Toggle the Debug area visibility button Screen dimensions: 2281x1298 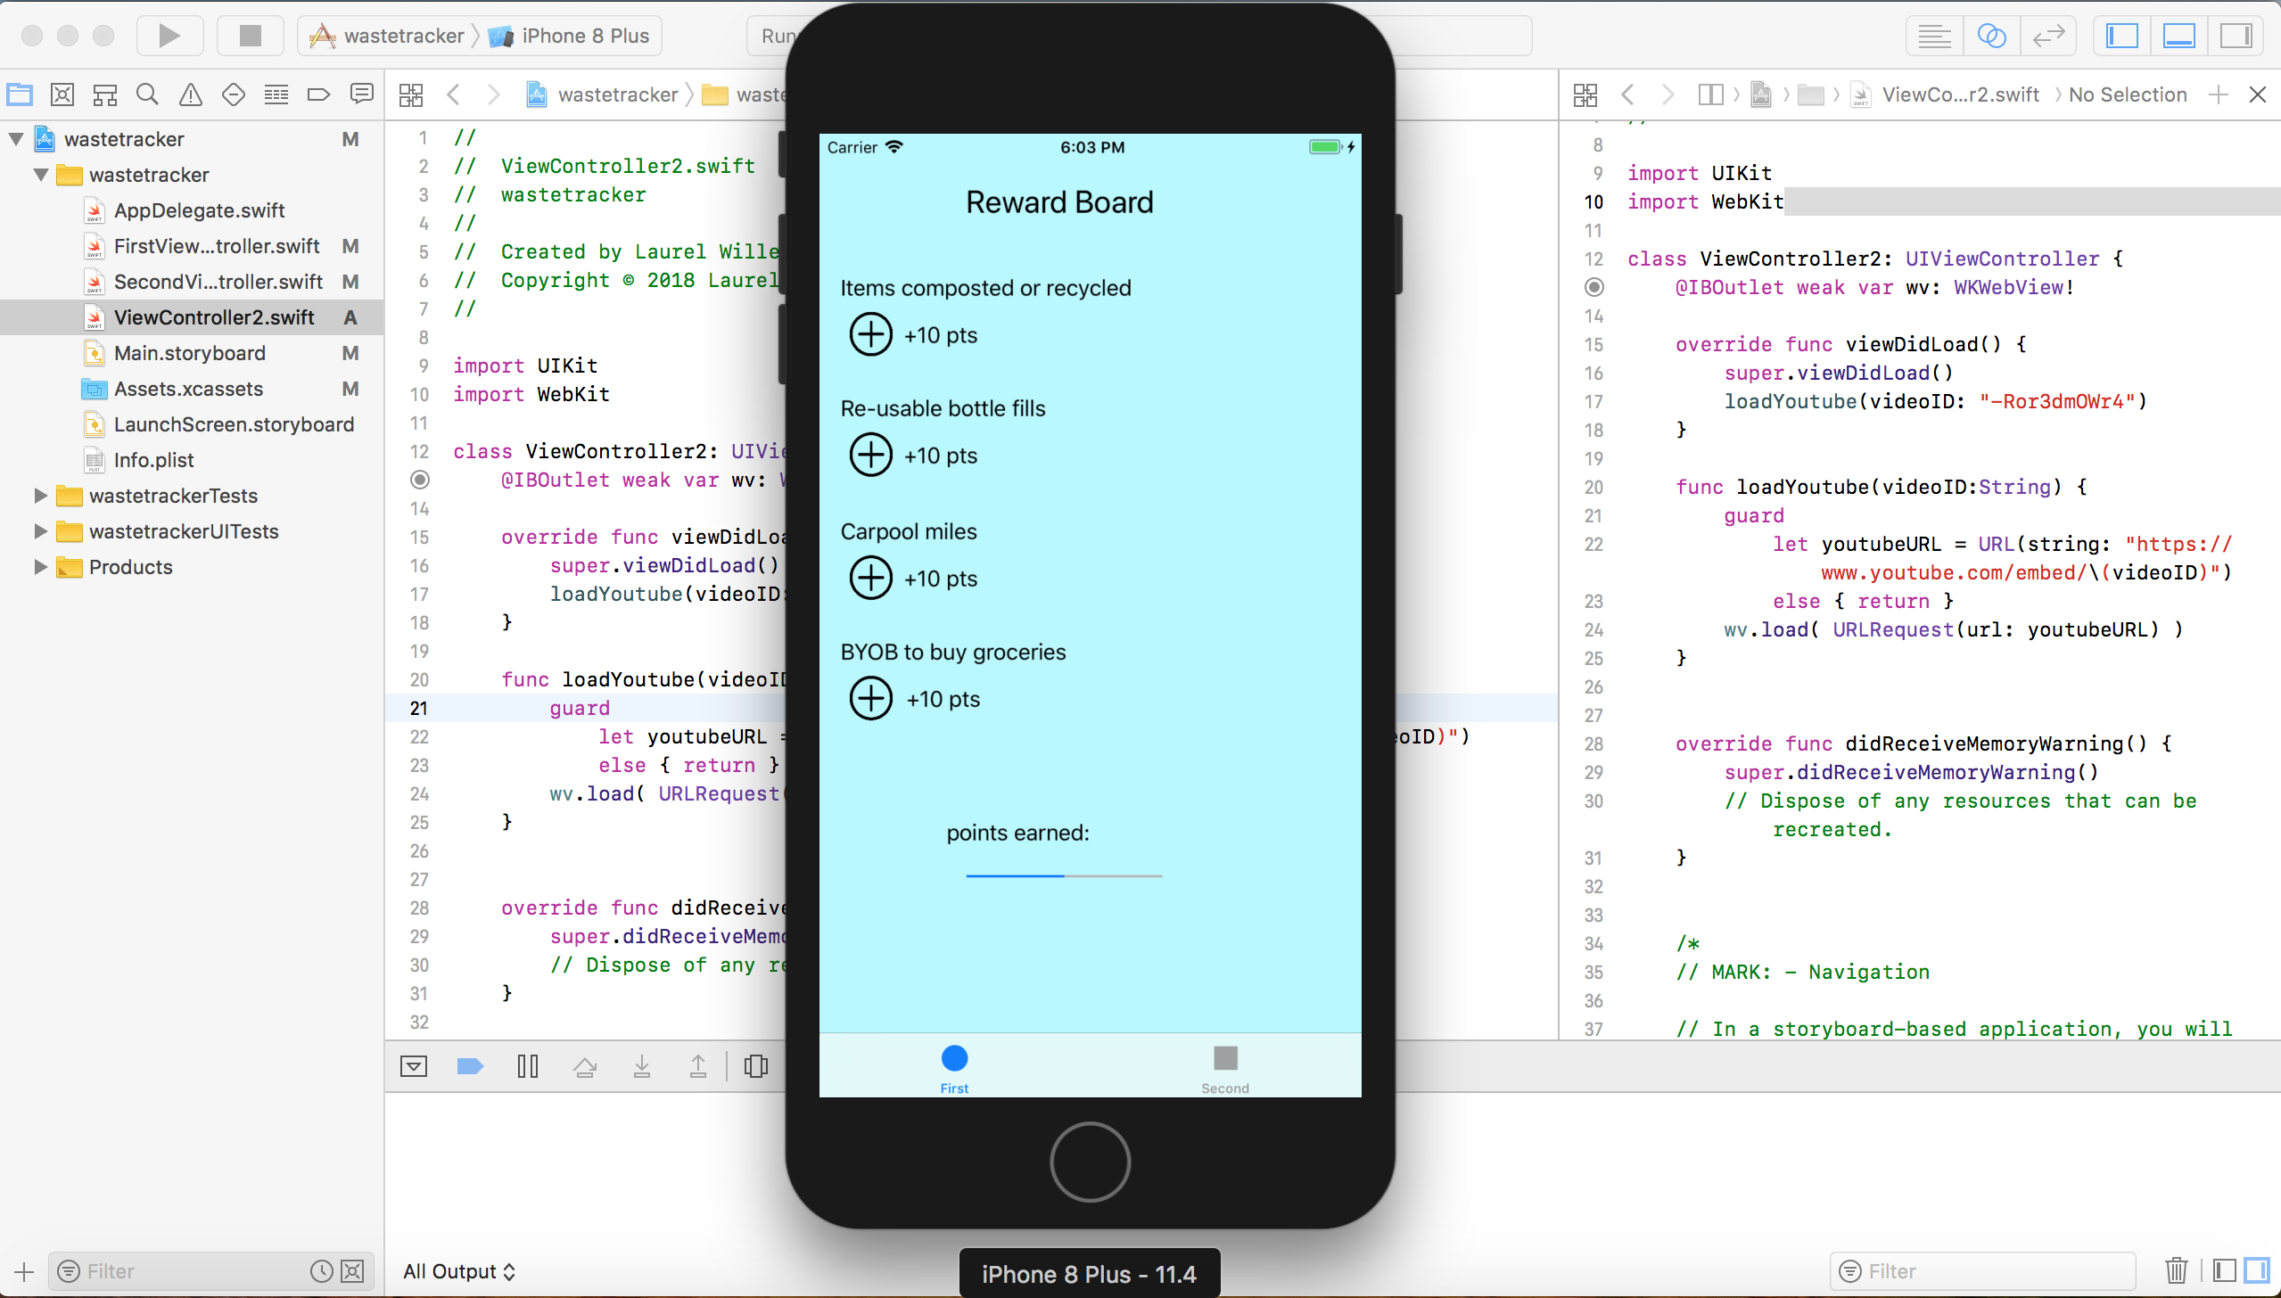pyautogui.click(x=2178, y=36)
